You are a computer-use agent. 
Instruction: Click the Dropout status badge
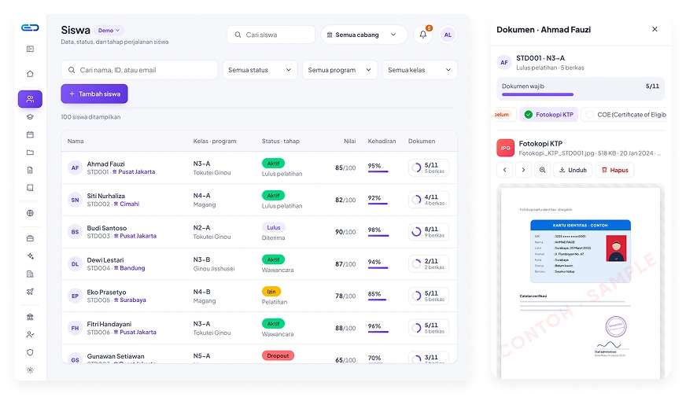tap(278, 356)
